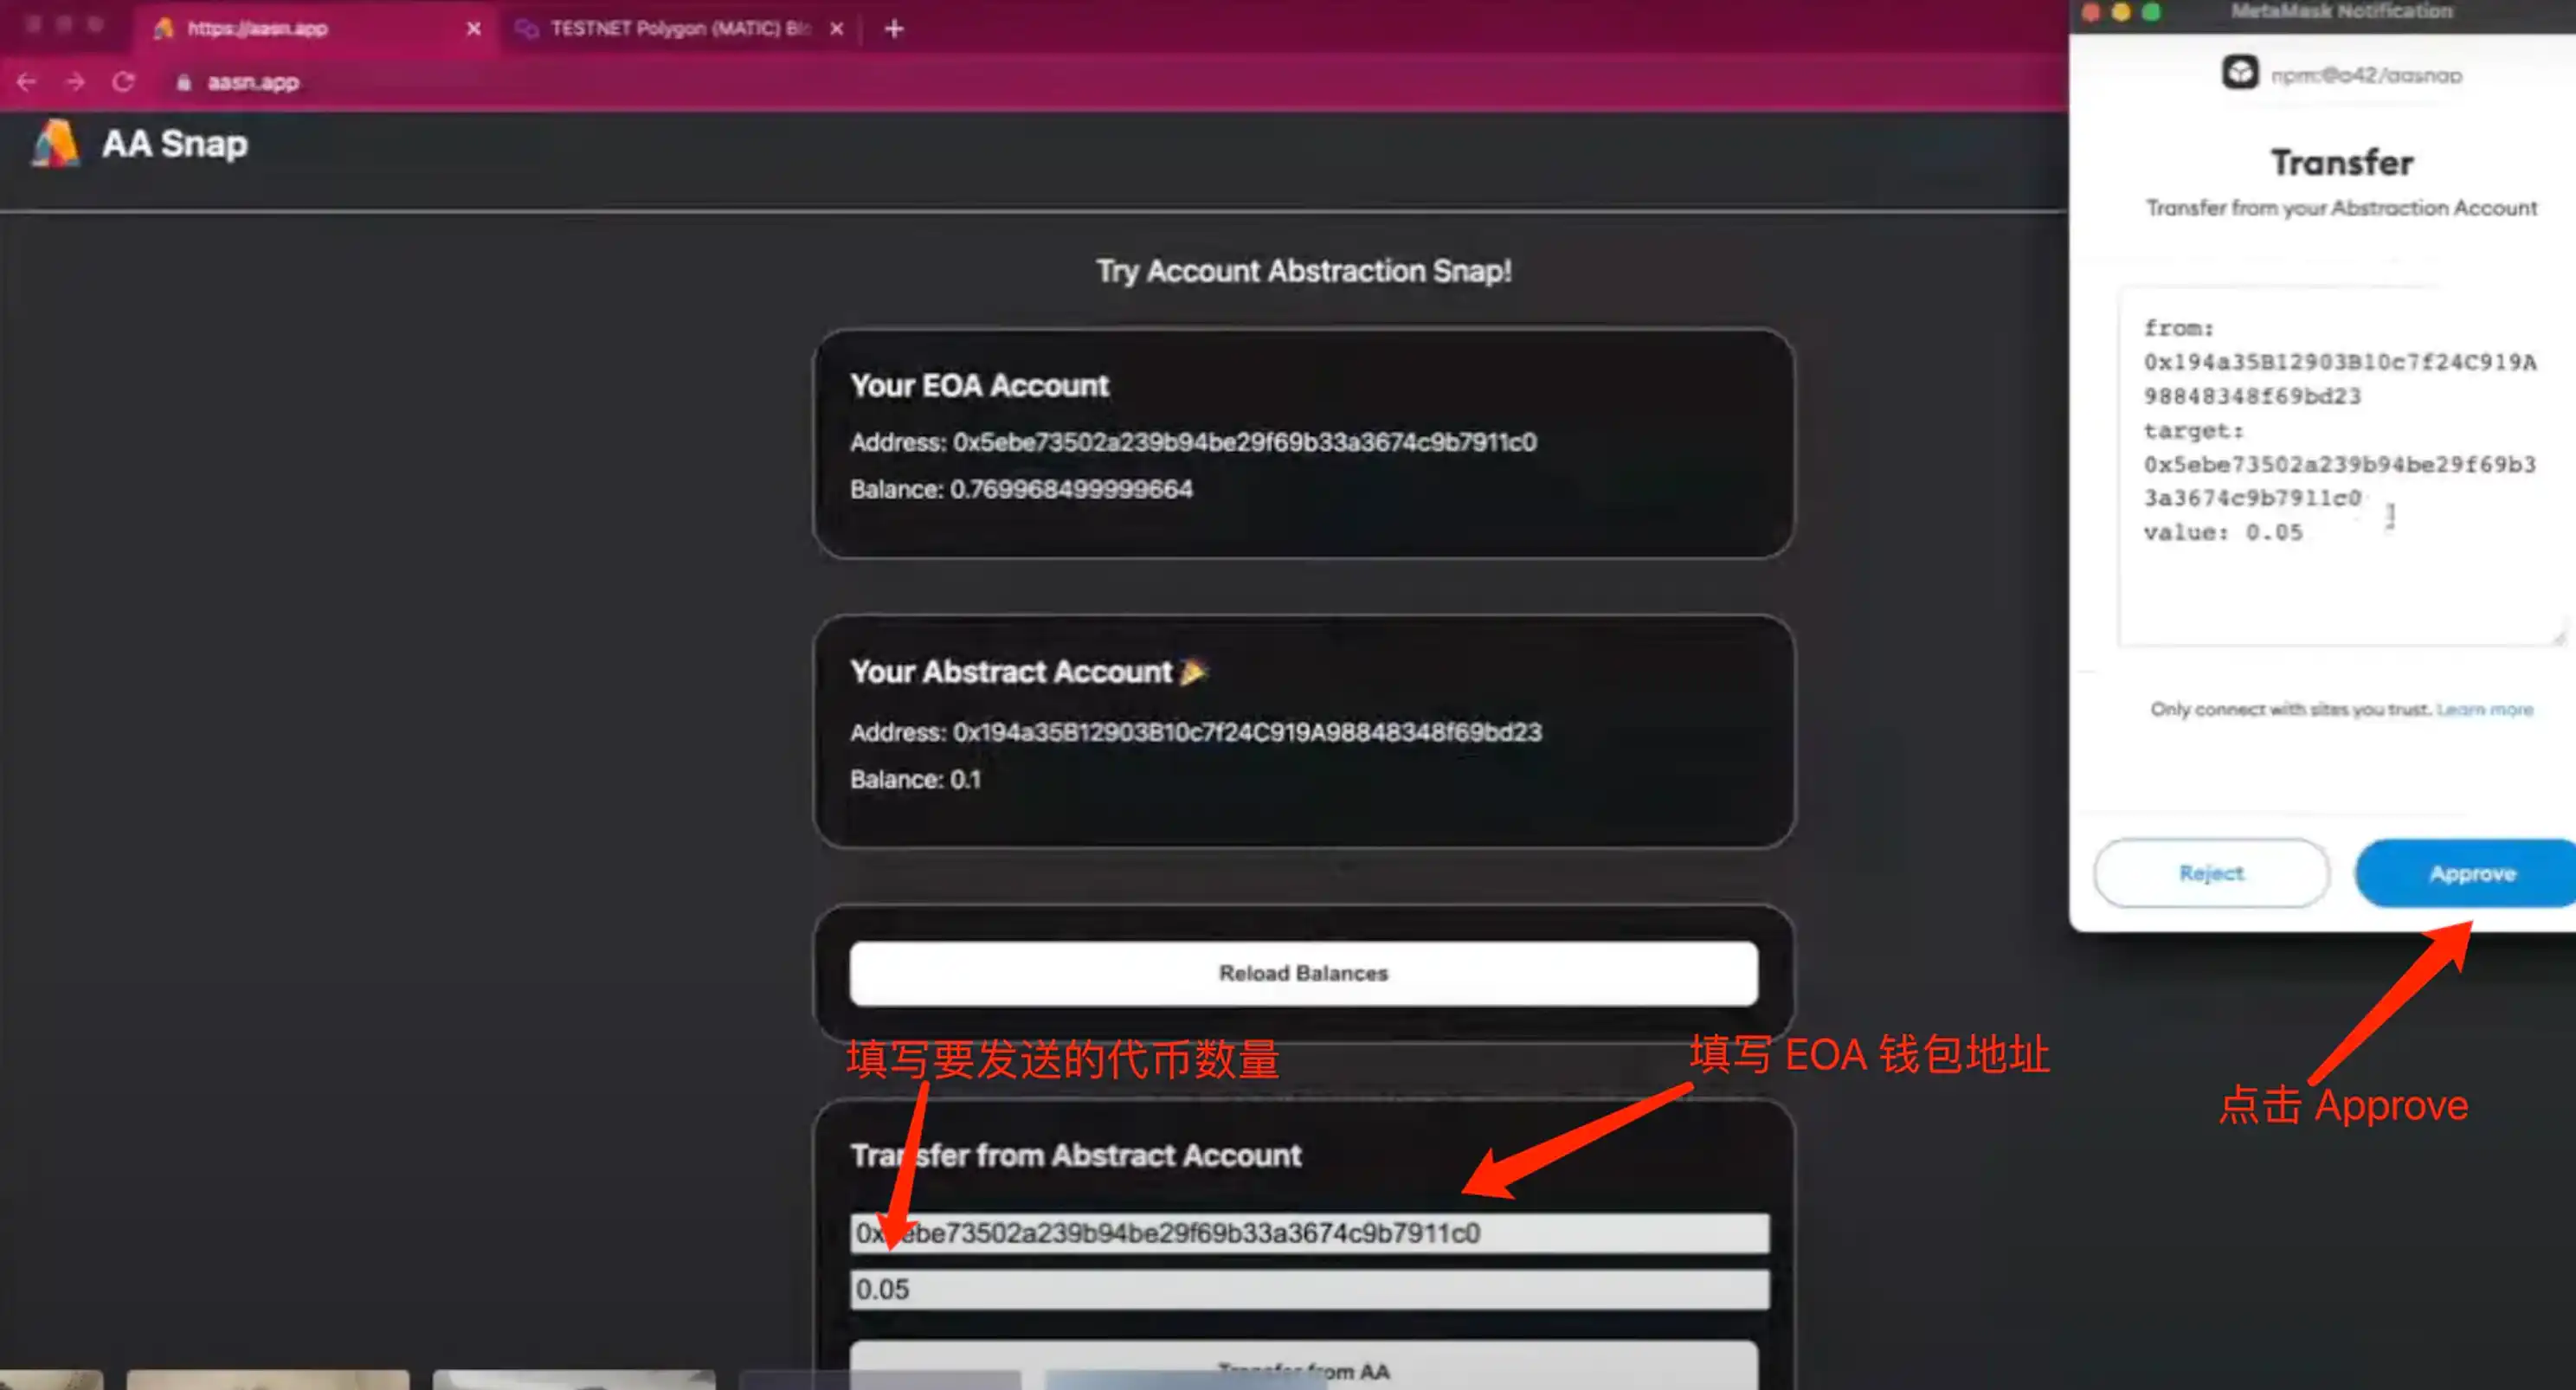This screenshot has height=1390, width=2576.
Task: Click the Try Account Abstraction Snap! heading
Action: (x=1303, y=271)
